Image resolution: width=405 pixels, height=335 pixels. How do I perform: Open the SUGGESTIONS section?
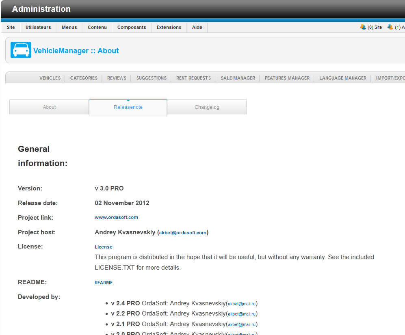(x=152, y=78)
